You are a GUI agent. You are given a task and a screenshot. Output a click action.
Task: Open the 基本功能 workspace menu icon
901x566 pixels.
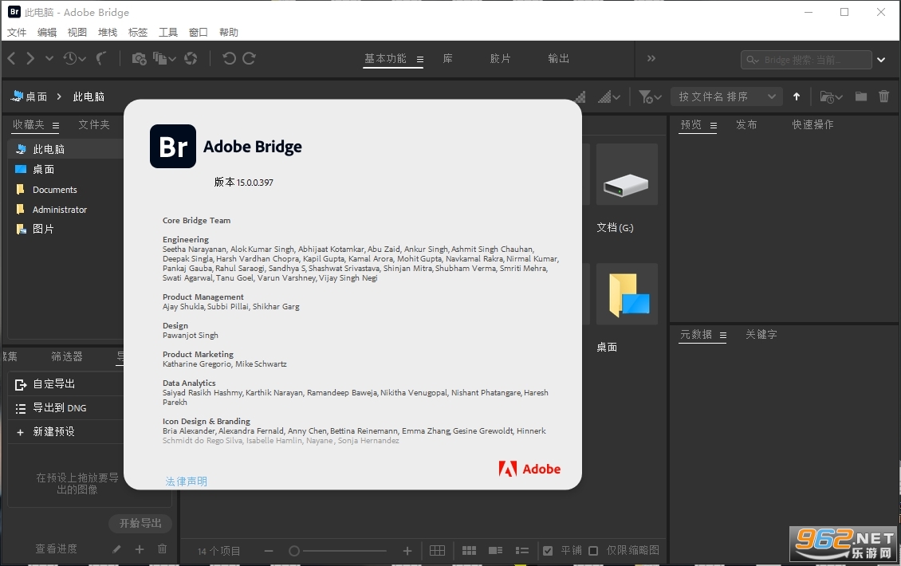pyautogui.click(x=420, y=59)
